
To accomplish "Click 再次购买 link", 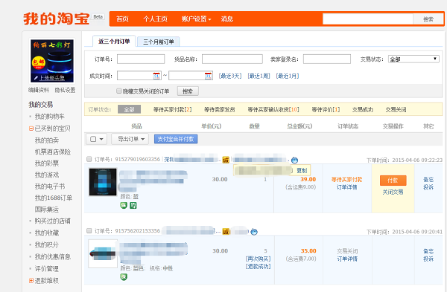I will coord(258,259).
